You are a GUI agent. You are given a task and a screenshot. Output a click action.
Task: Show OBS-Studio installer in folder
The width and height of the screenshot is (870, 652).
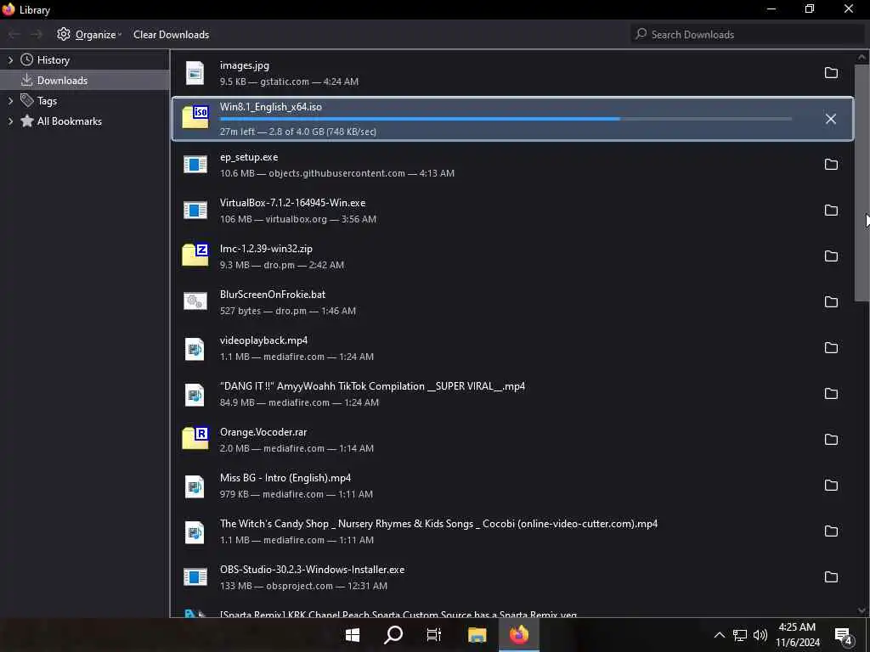[831, 577]
